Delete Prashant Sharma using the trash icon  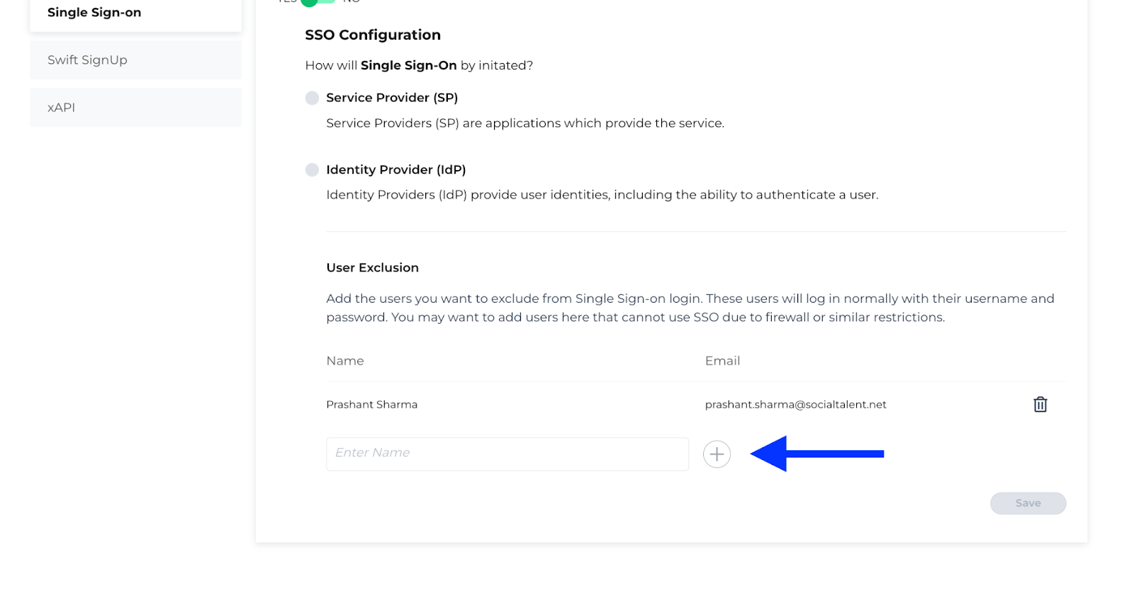tap(1040, 404)
